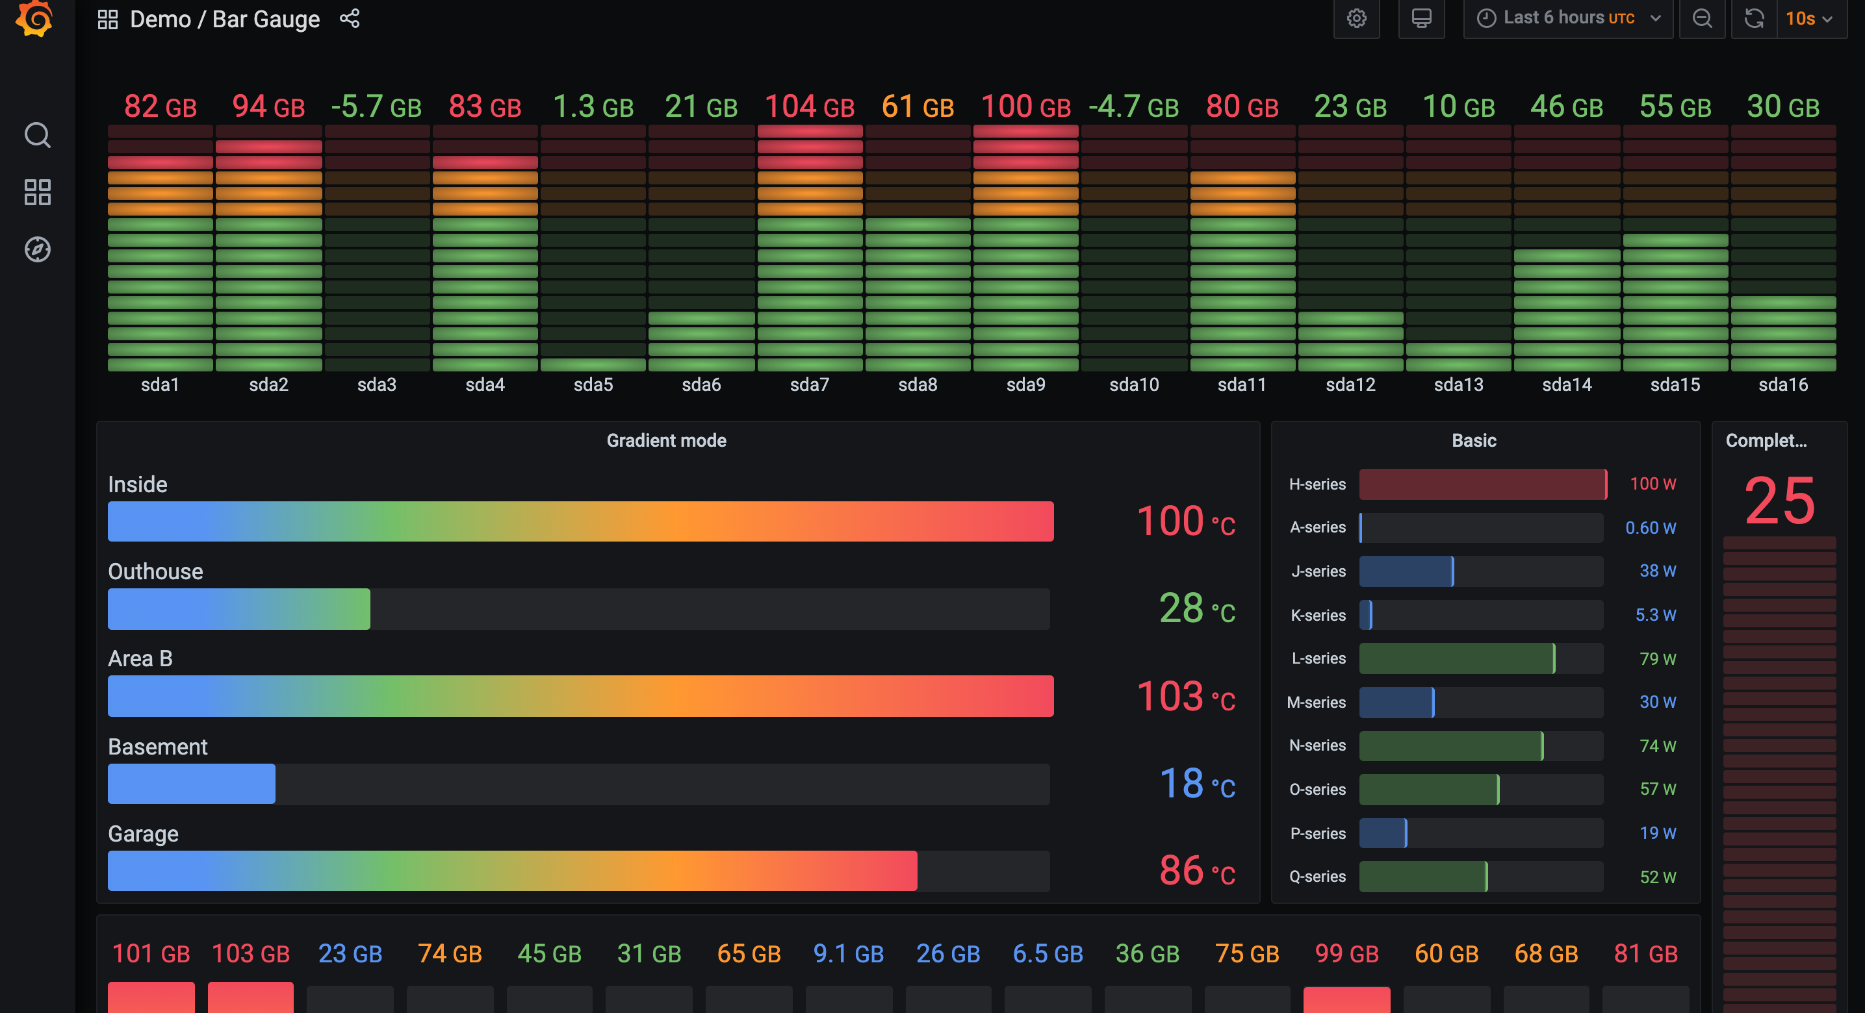Click the H-series 100 W bar
Image resolution: width=1865 pixels, height=1013 pixels.
pyautogui.click(x=1482, y=484)
